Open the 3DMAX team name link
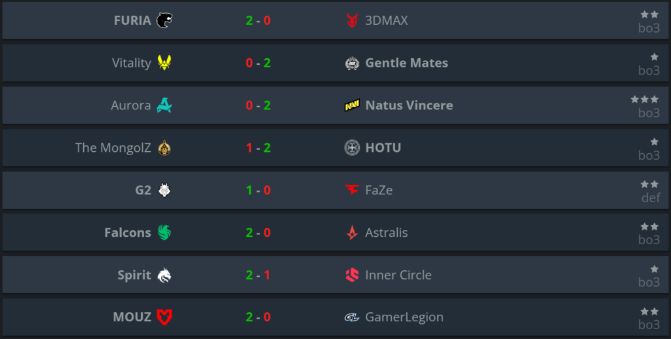The image size is (671, 339). pyautogui.click(x=386, y=20)
